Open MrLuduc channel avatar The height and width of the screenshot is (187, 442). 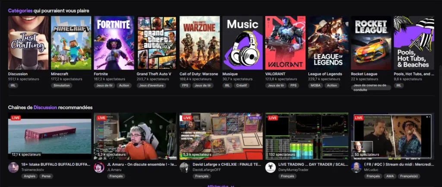point(356,167)
